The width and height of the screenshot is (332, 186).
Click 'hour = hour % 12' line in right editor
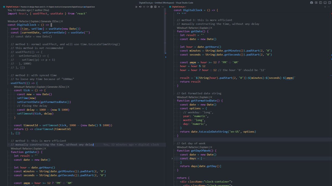click(193, 66)
